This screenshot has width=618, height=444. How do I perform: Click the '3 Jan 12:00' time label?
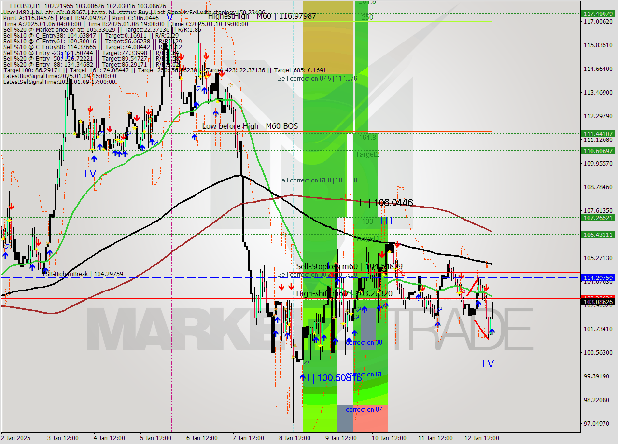click(63, 438)
